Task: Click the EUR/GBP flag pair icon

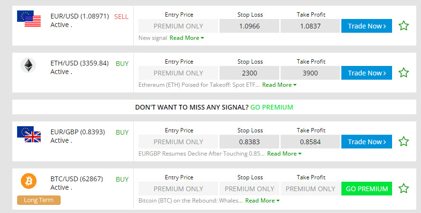Action: (x=28, y=134)
